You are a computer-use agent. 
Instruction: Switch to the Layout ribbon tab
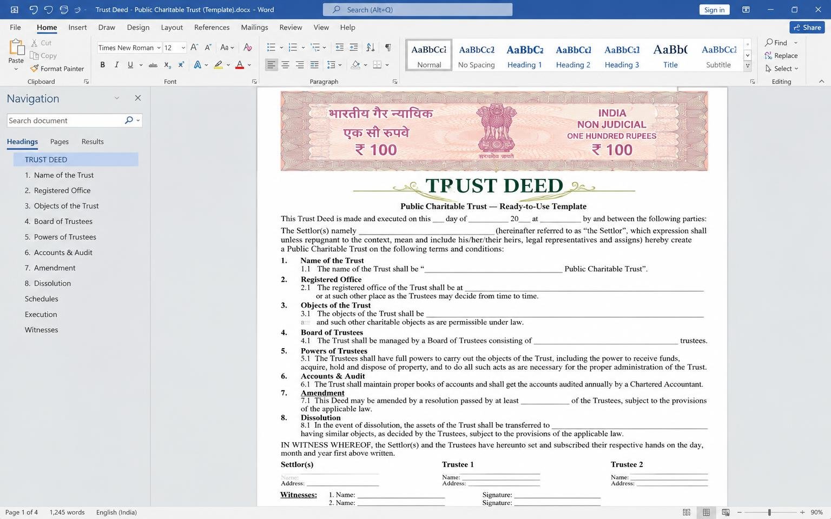pos(172,27)
